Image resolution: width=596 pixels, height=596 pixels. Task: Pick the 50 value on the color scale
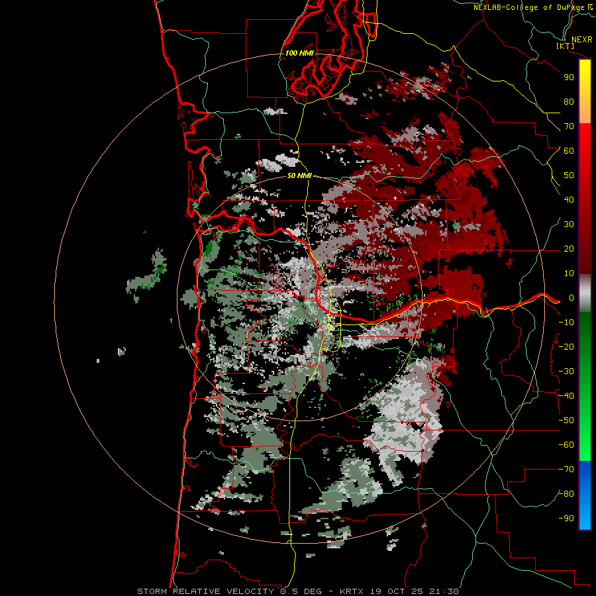[x=569, y=175]
